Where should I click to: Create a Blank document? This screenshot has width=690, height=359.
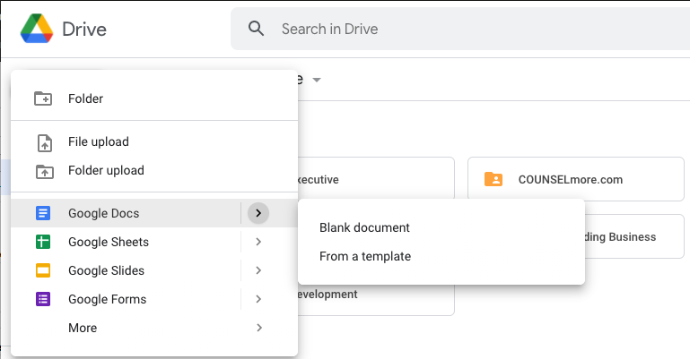(441, 227)
